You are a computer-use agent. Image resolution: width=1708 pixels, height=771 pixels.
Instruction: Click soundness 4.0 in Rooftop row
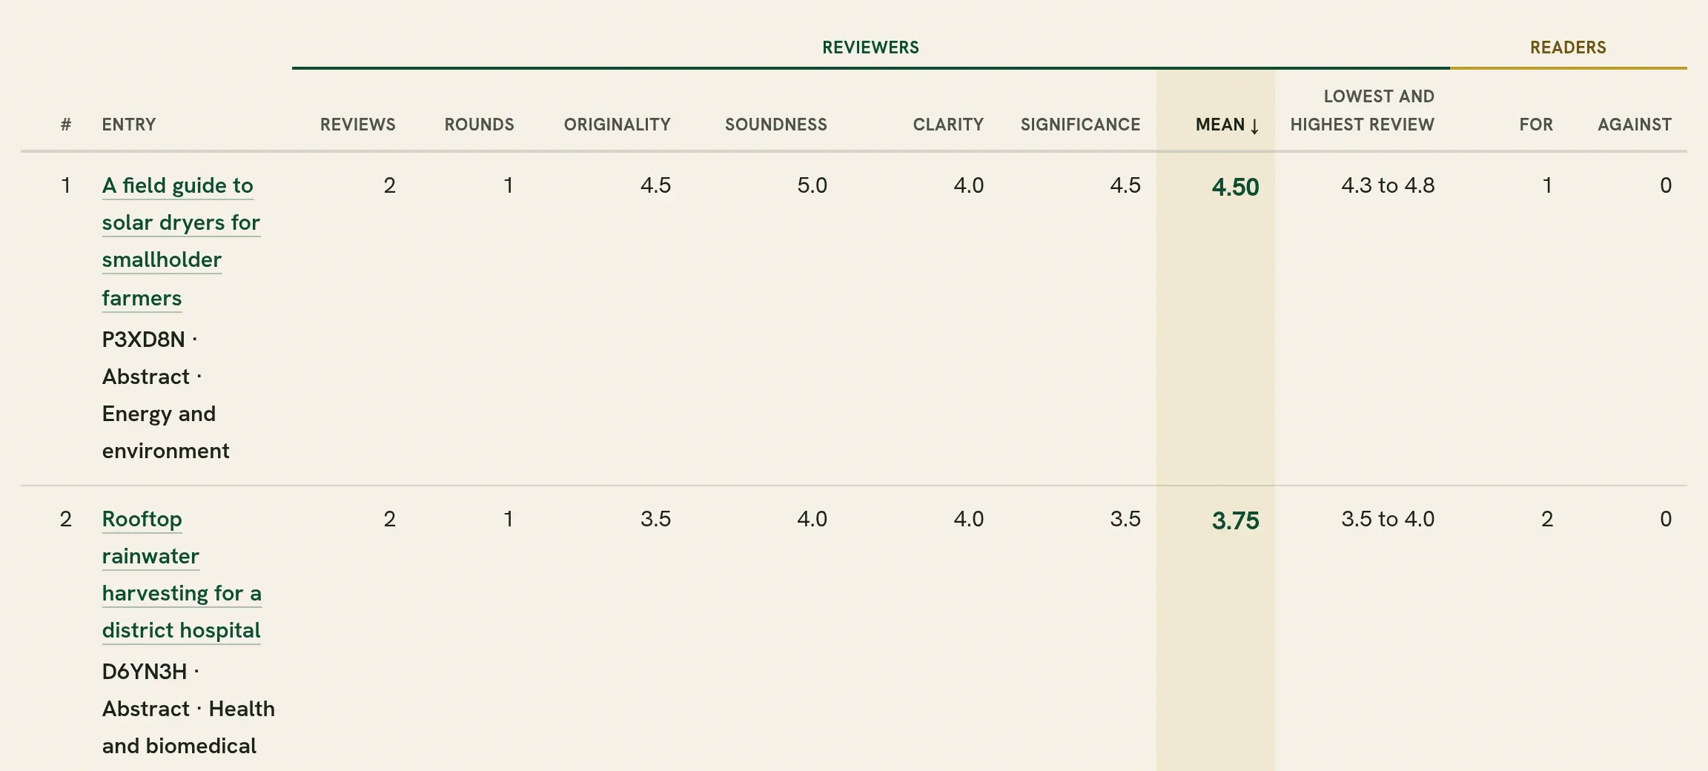pos(812,519)
